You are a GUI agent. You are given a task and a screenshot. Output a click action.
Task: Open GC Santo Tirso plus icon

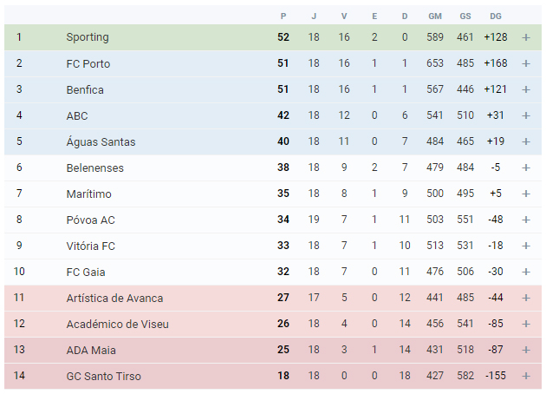(x=526, y=376)
